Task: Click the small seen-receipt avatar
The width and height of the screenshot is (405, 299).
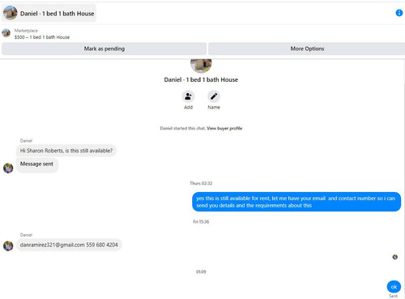Action: point(394,257)
